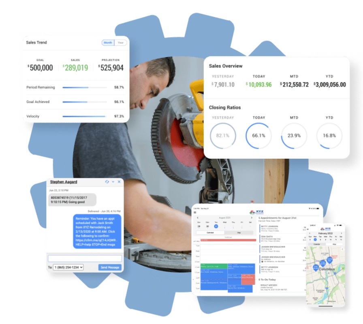Click the XYZ logo on the phone app
363x324 pixels.
click(326, 229)
